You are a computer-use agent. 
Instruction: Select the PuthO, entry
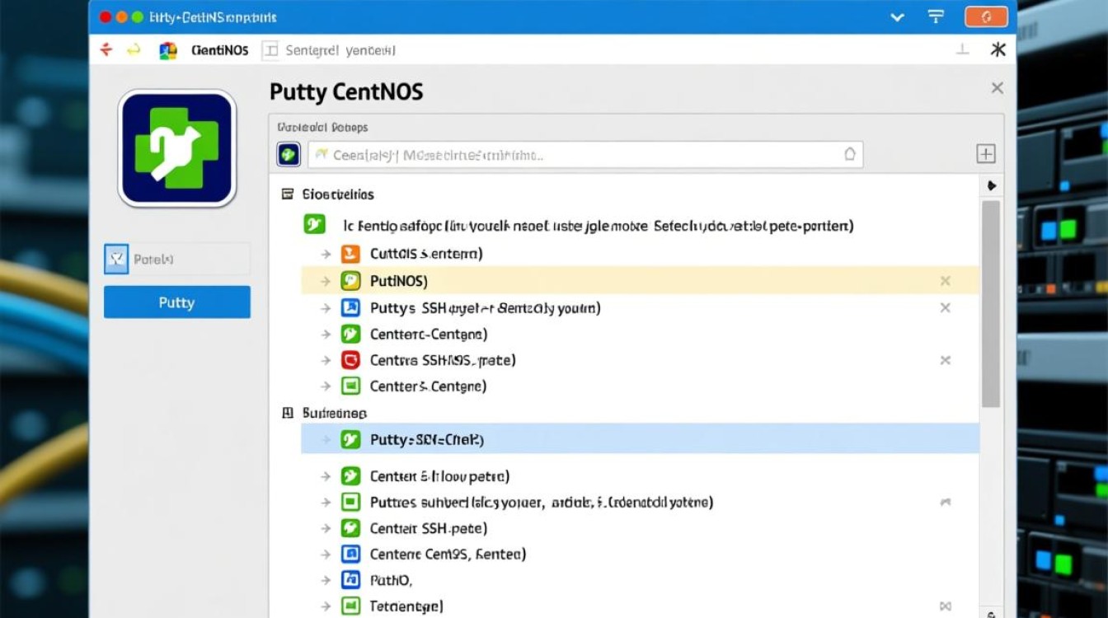point(391,580)
